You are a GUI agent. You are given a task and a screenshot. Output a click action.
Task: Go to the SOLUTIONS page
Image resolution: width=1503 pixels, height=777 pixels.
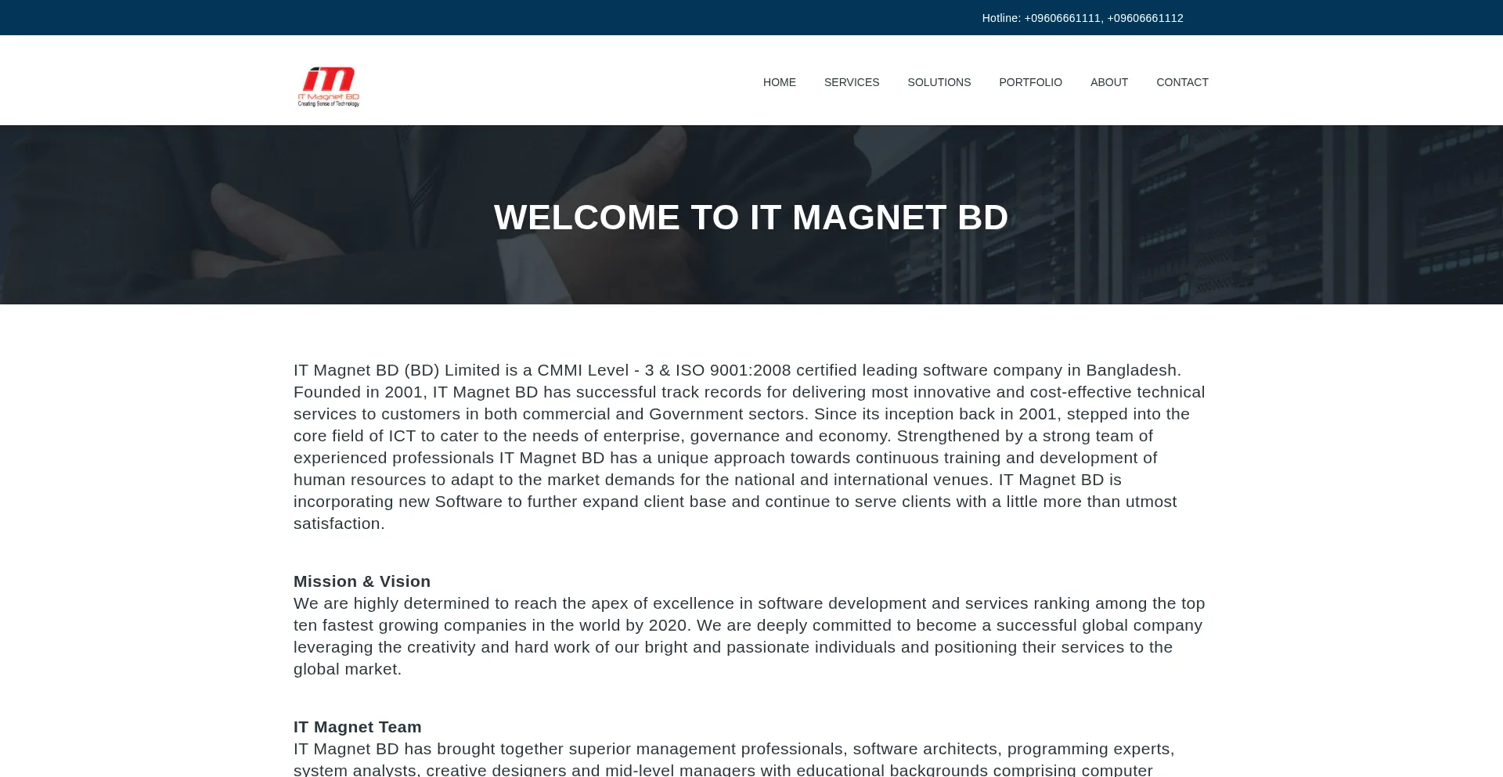click(x=939, y=82)
